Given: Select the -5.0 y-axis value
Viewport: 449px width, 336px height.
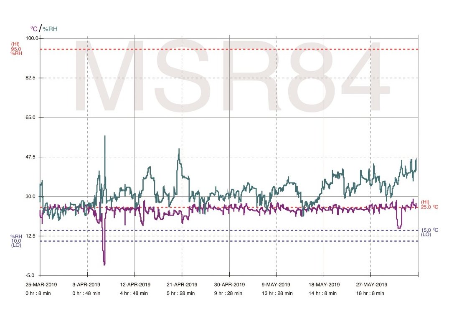Looking at the screenshot, I should pos(33,276).
